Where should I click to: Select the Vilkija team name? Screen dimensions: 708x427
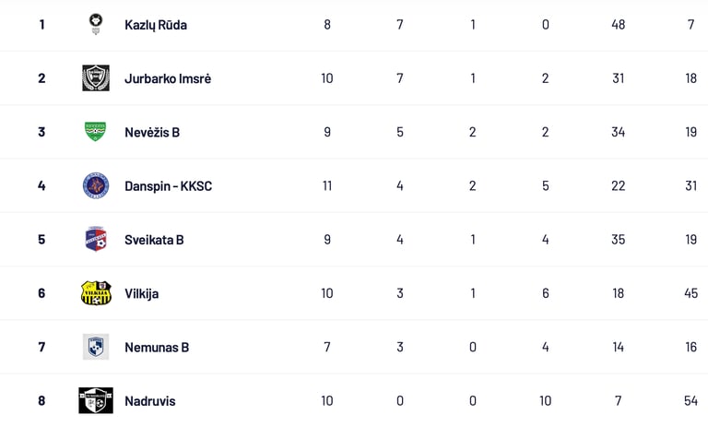142,293
